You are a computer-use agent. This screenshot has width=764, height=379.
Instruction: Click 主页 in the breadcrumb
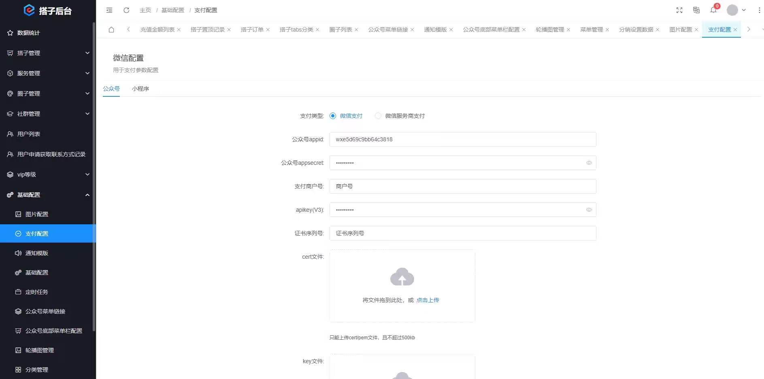145,10
